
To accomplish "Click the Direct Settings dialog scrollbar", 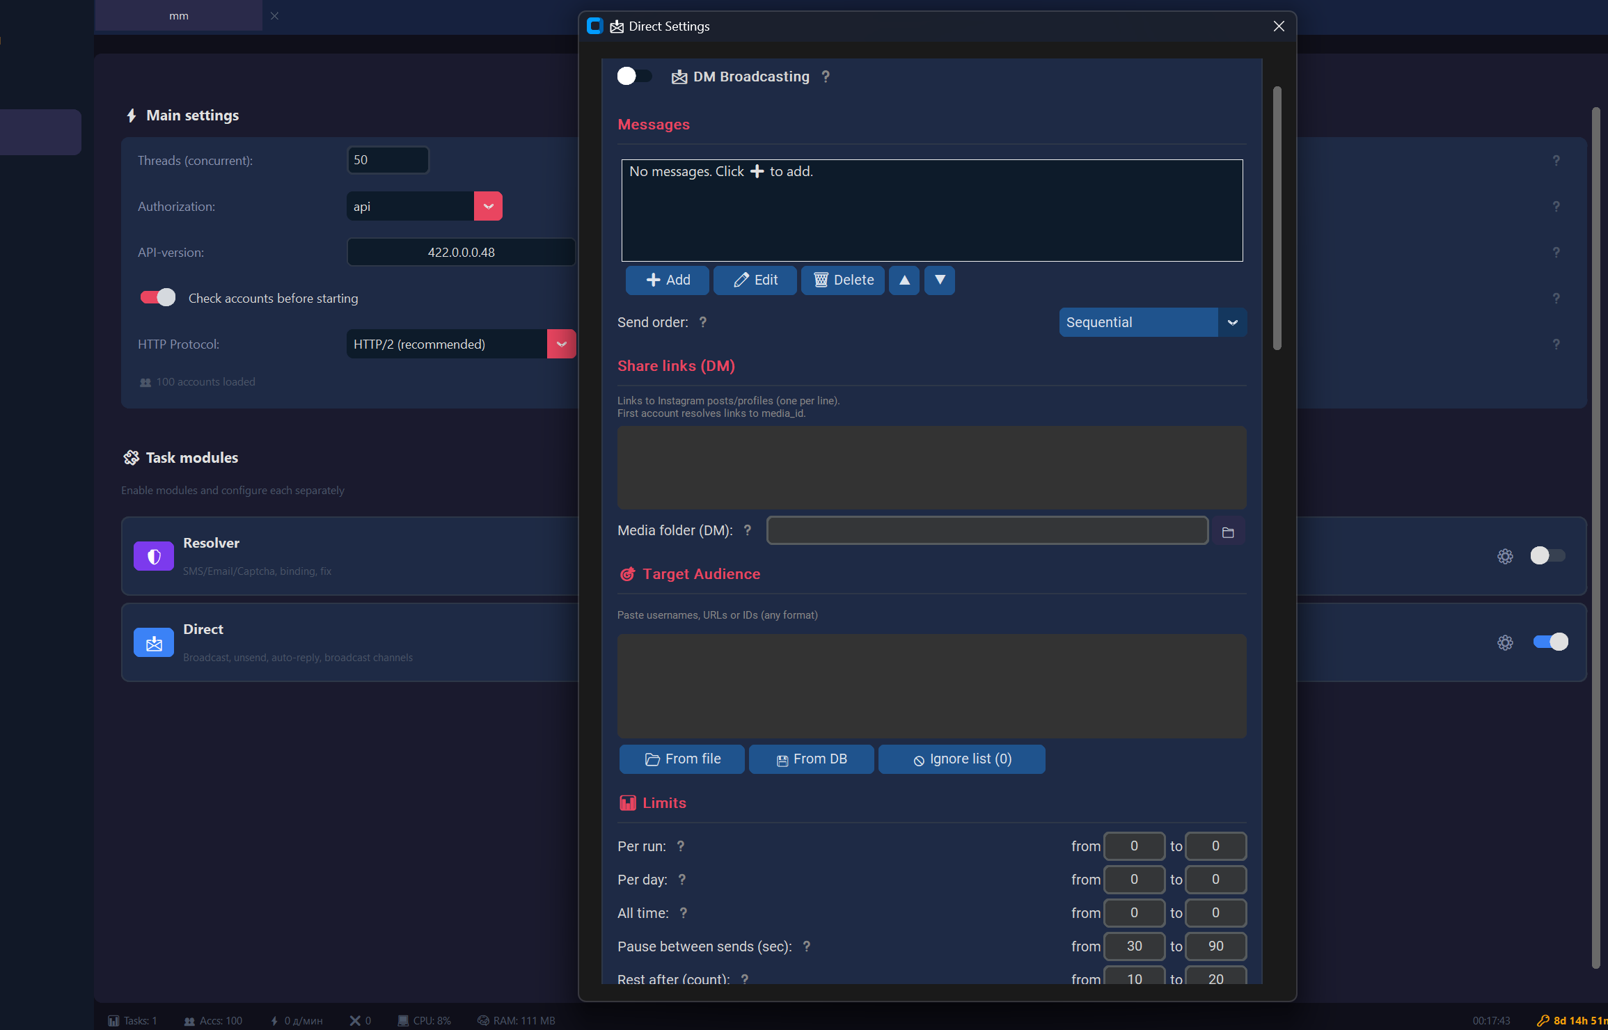I will [x=1277, y=218].
